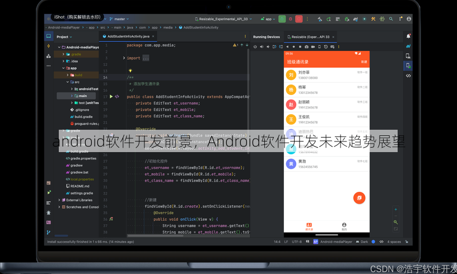Click the lightbulb intention icon in editor

coord(130,70)
